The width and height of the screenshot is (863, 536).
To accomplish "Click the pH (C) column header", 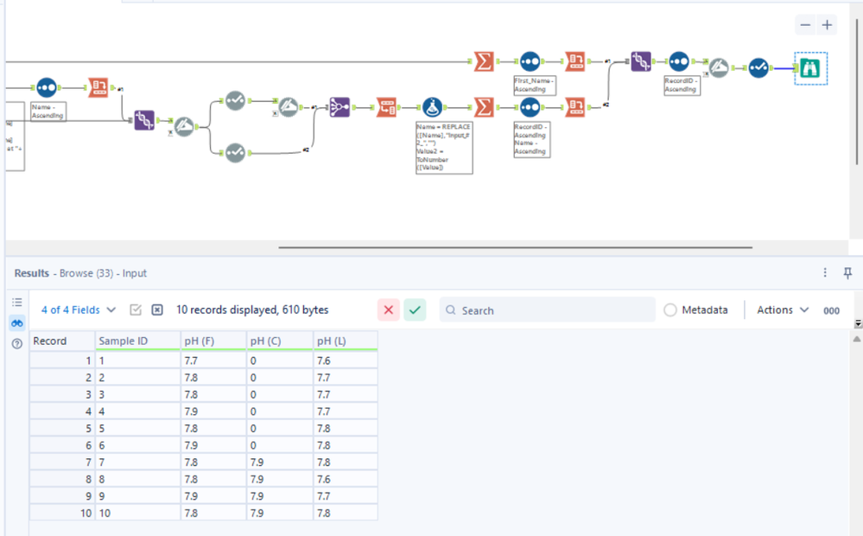I will click(280, 341).
